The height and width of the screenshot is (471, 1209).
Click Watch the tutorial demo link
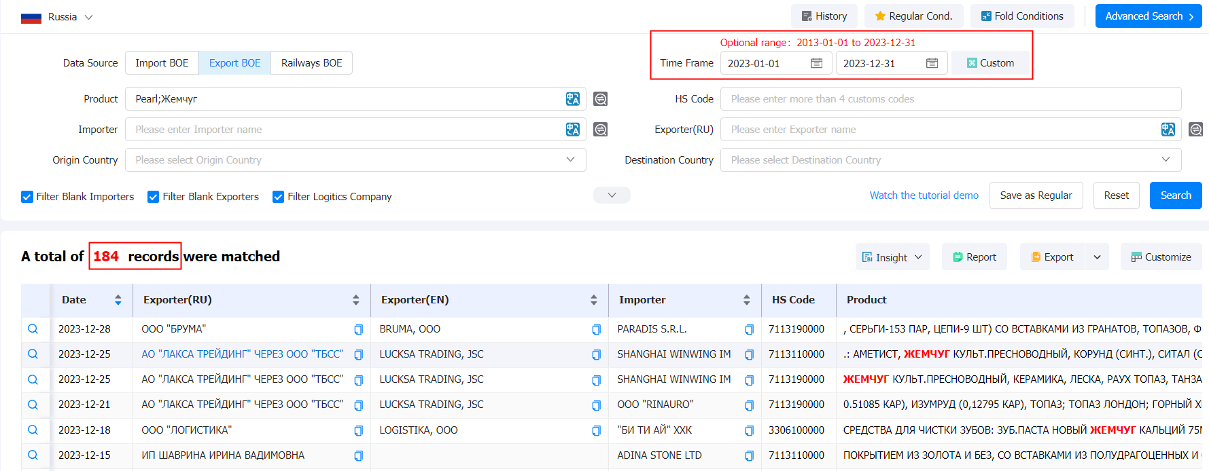click(x=924, y=195)
